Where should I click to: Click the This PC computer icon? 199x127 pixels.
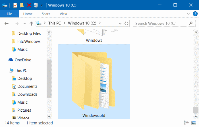[11, 70]
